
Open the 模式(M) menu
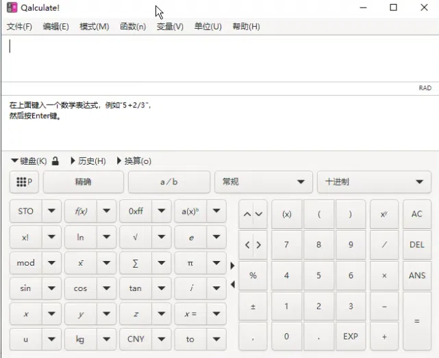[95, 27]
